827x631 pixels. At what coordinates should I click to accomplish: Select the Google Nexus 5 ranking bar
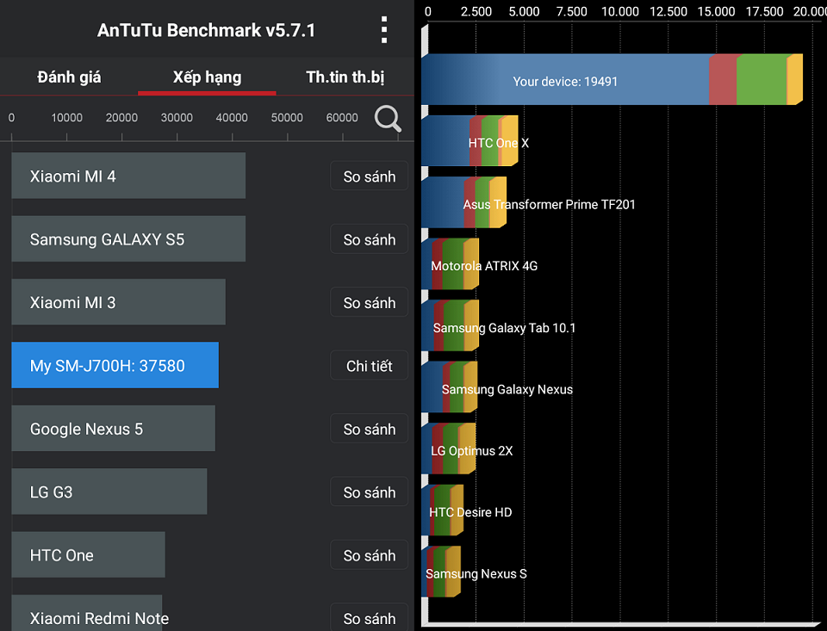(114, 429)
